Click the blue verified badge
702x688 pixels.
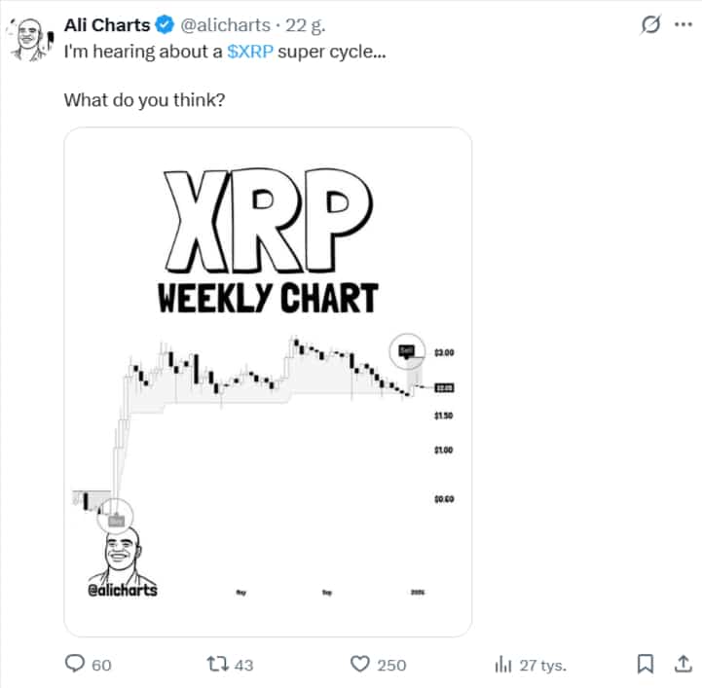[165, 25]
